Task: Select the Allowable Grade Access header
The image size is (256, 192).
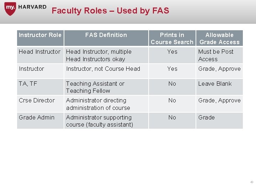Action: [219, 38]
